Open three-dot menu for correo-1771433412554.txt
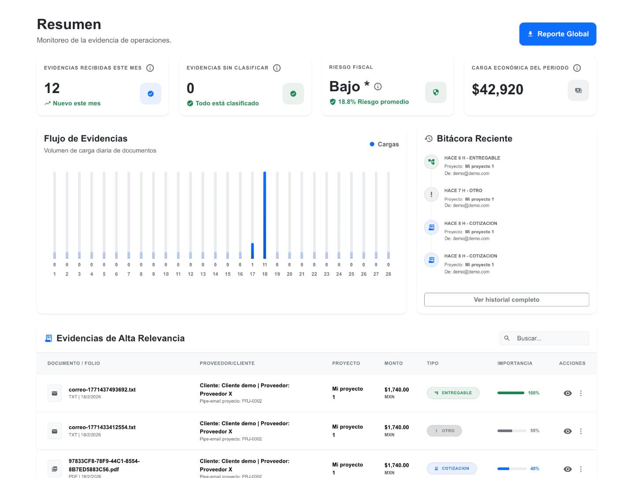The image size is (635, 478). 581,431
